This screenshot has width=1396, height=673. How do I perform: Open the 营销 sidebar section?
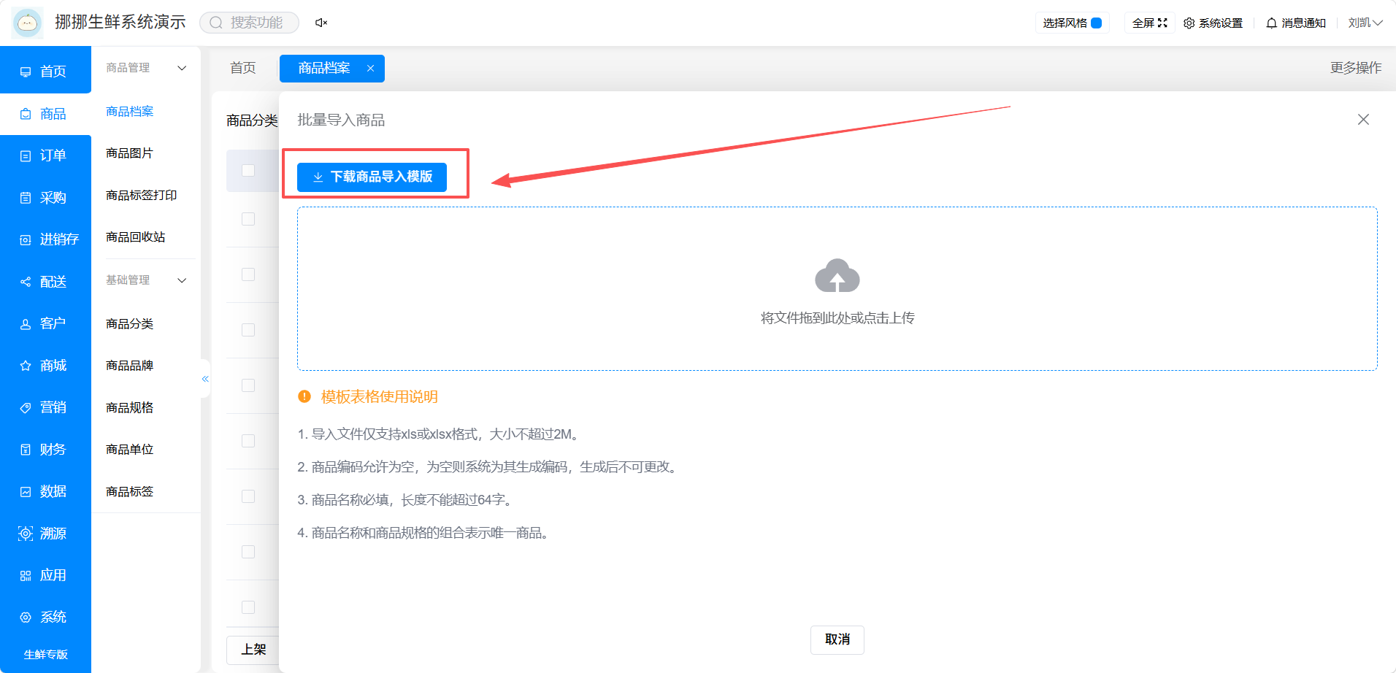tap(45, 407)
